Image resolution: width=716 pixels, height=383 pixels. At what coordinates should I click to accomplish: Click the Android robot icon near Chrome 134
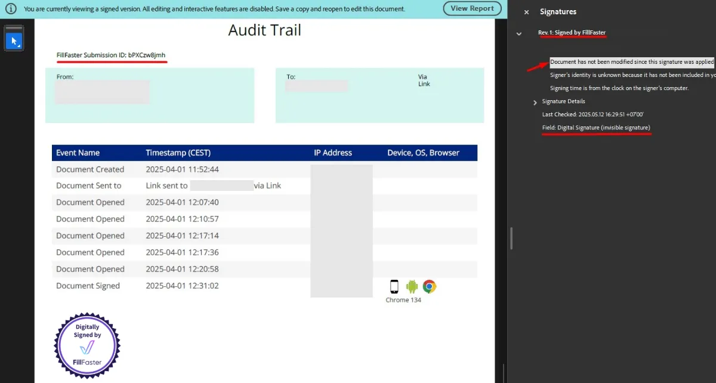(x=412, y=286)
